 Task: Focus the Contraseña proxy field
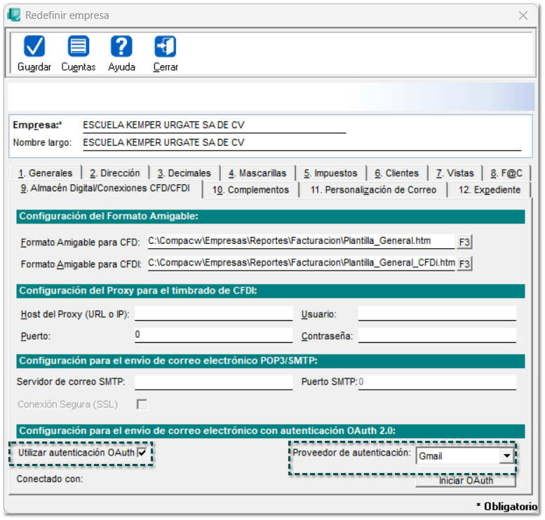pos(436,335)
